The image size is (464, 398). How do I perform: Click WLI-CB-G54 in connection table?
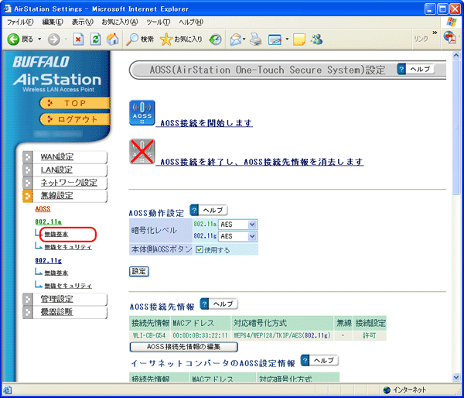click(x=149, y=335)
